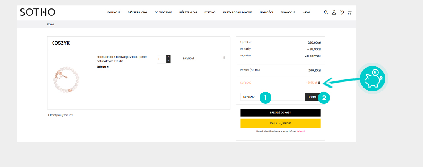423x167 pixels.
Task: Follow the Kontynuuj zakupy link
Action: pyautogui.click(x=60, y=115)
